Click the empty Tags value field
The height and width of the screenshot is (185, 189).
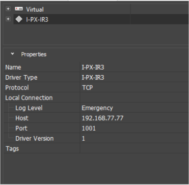tap(134, 148)
